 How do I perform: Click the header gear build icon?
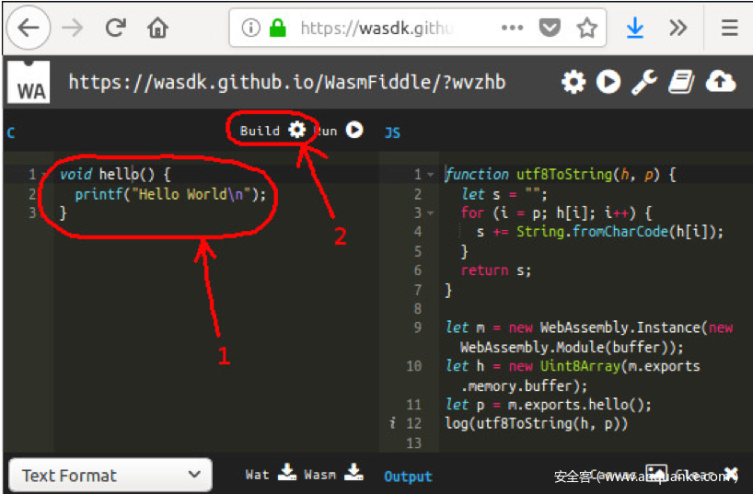[x=573, y=82]
